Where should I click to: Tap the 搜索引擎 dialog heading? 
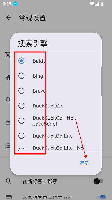(33, 43)
